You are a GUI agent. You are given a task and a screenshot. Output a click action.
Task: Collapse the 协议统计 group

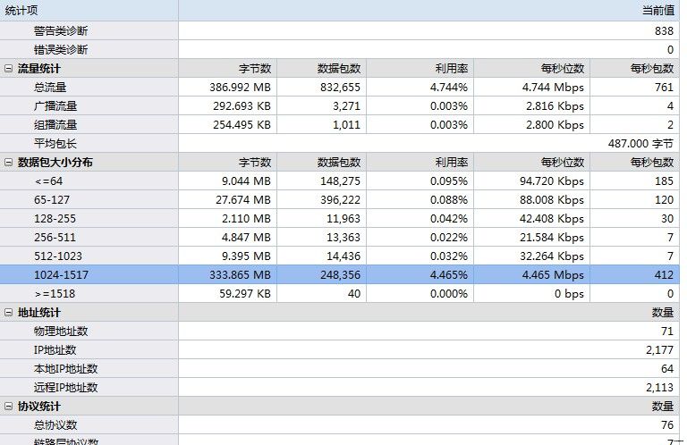click(x=9, y=407)
